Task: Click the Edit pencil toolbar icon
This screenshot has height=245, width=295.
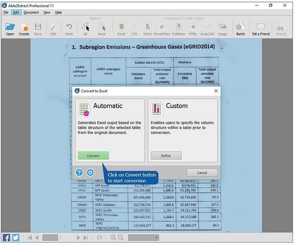Action: pyautogui.click(x=53, y=29)
